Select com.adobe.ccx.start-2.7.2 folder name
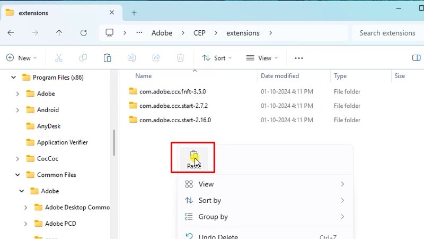Image resolution: width=424 pixels, height=239 pixels. tap(174, 106)
